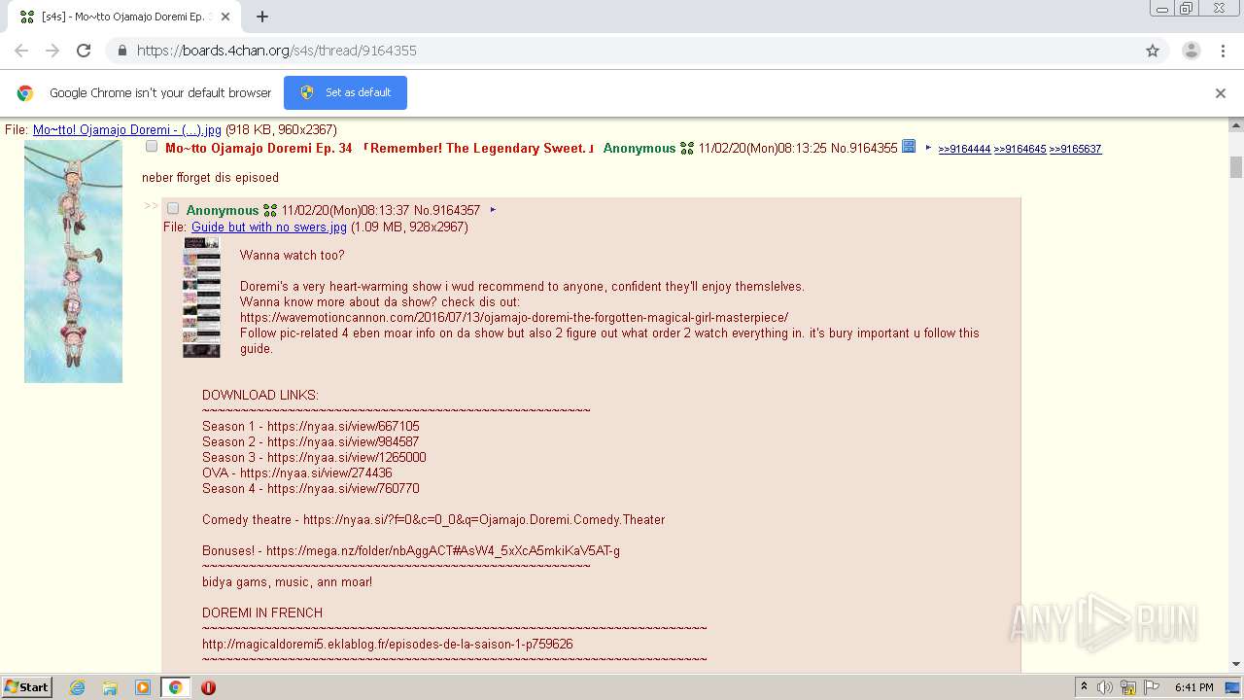Select the Season 3 nyaa.si/view/1265000 line
This screenshot has width=1244, height=700.
click(314, 457)
